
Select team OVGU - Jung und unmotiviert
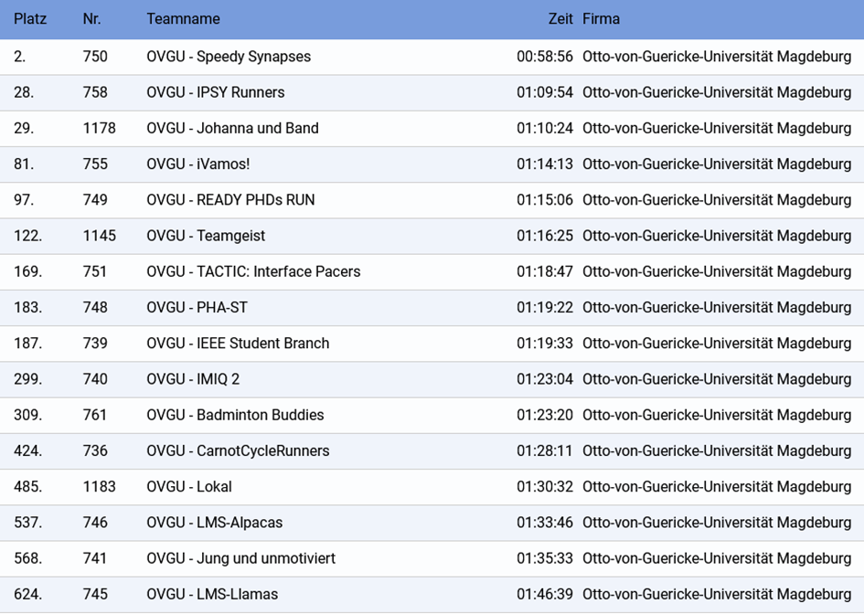240,558
